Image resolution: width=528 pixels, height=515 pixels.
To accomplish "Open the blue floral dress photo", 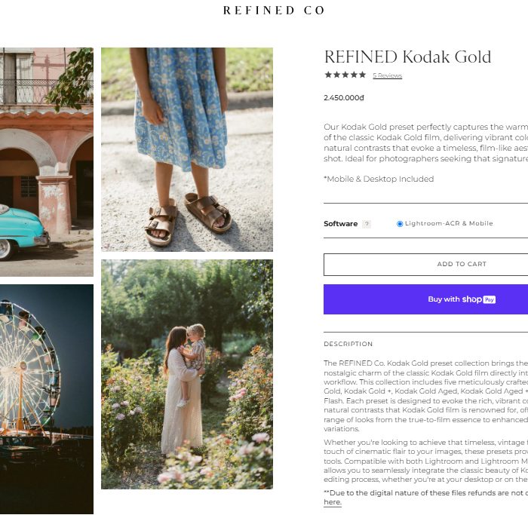I will pyautogui.click(x=187, y=149).
